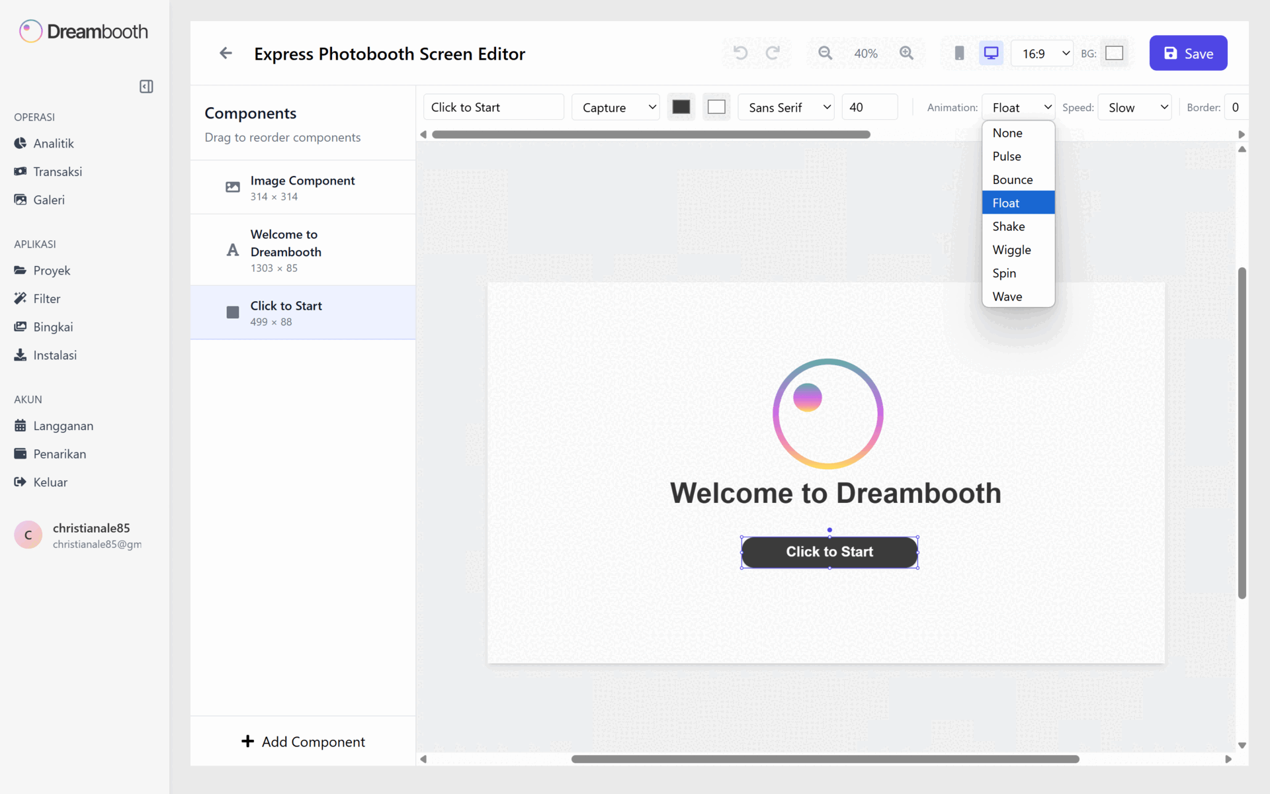Choose Shake animation option
This screenshot has width=1270, height=794.
(1019, 226)
